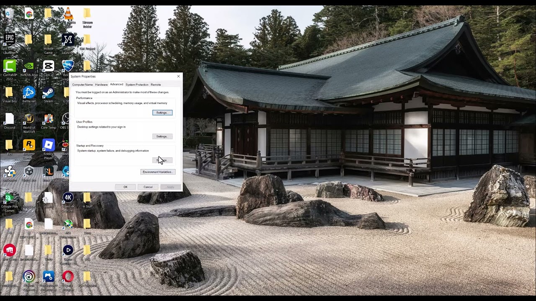Select the Visual Boy folder icon

(x=9, y=95)
